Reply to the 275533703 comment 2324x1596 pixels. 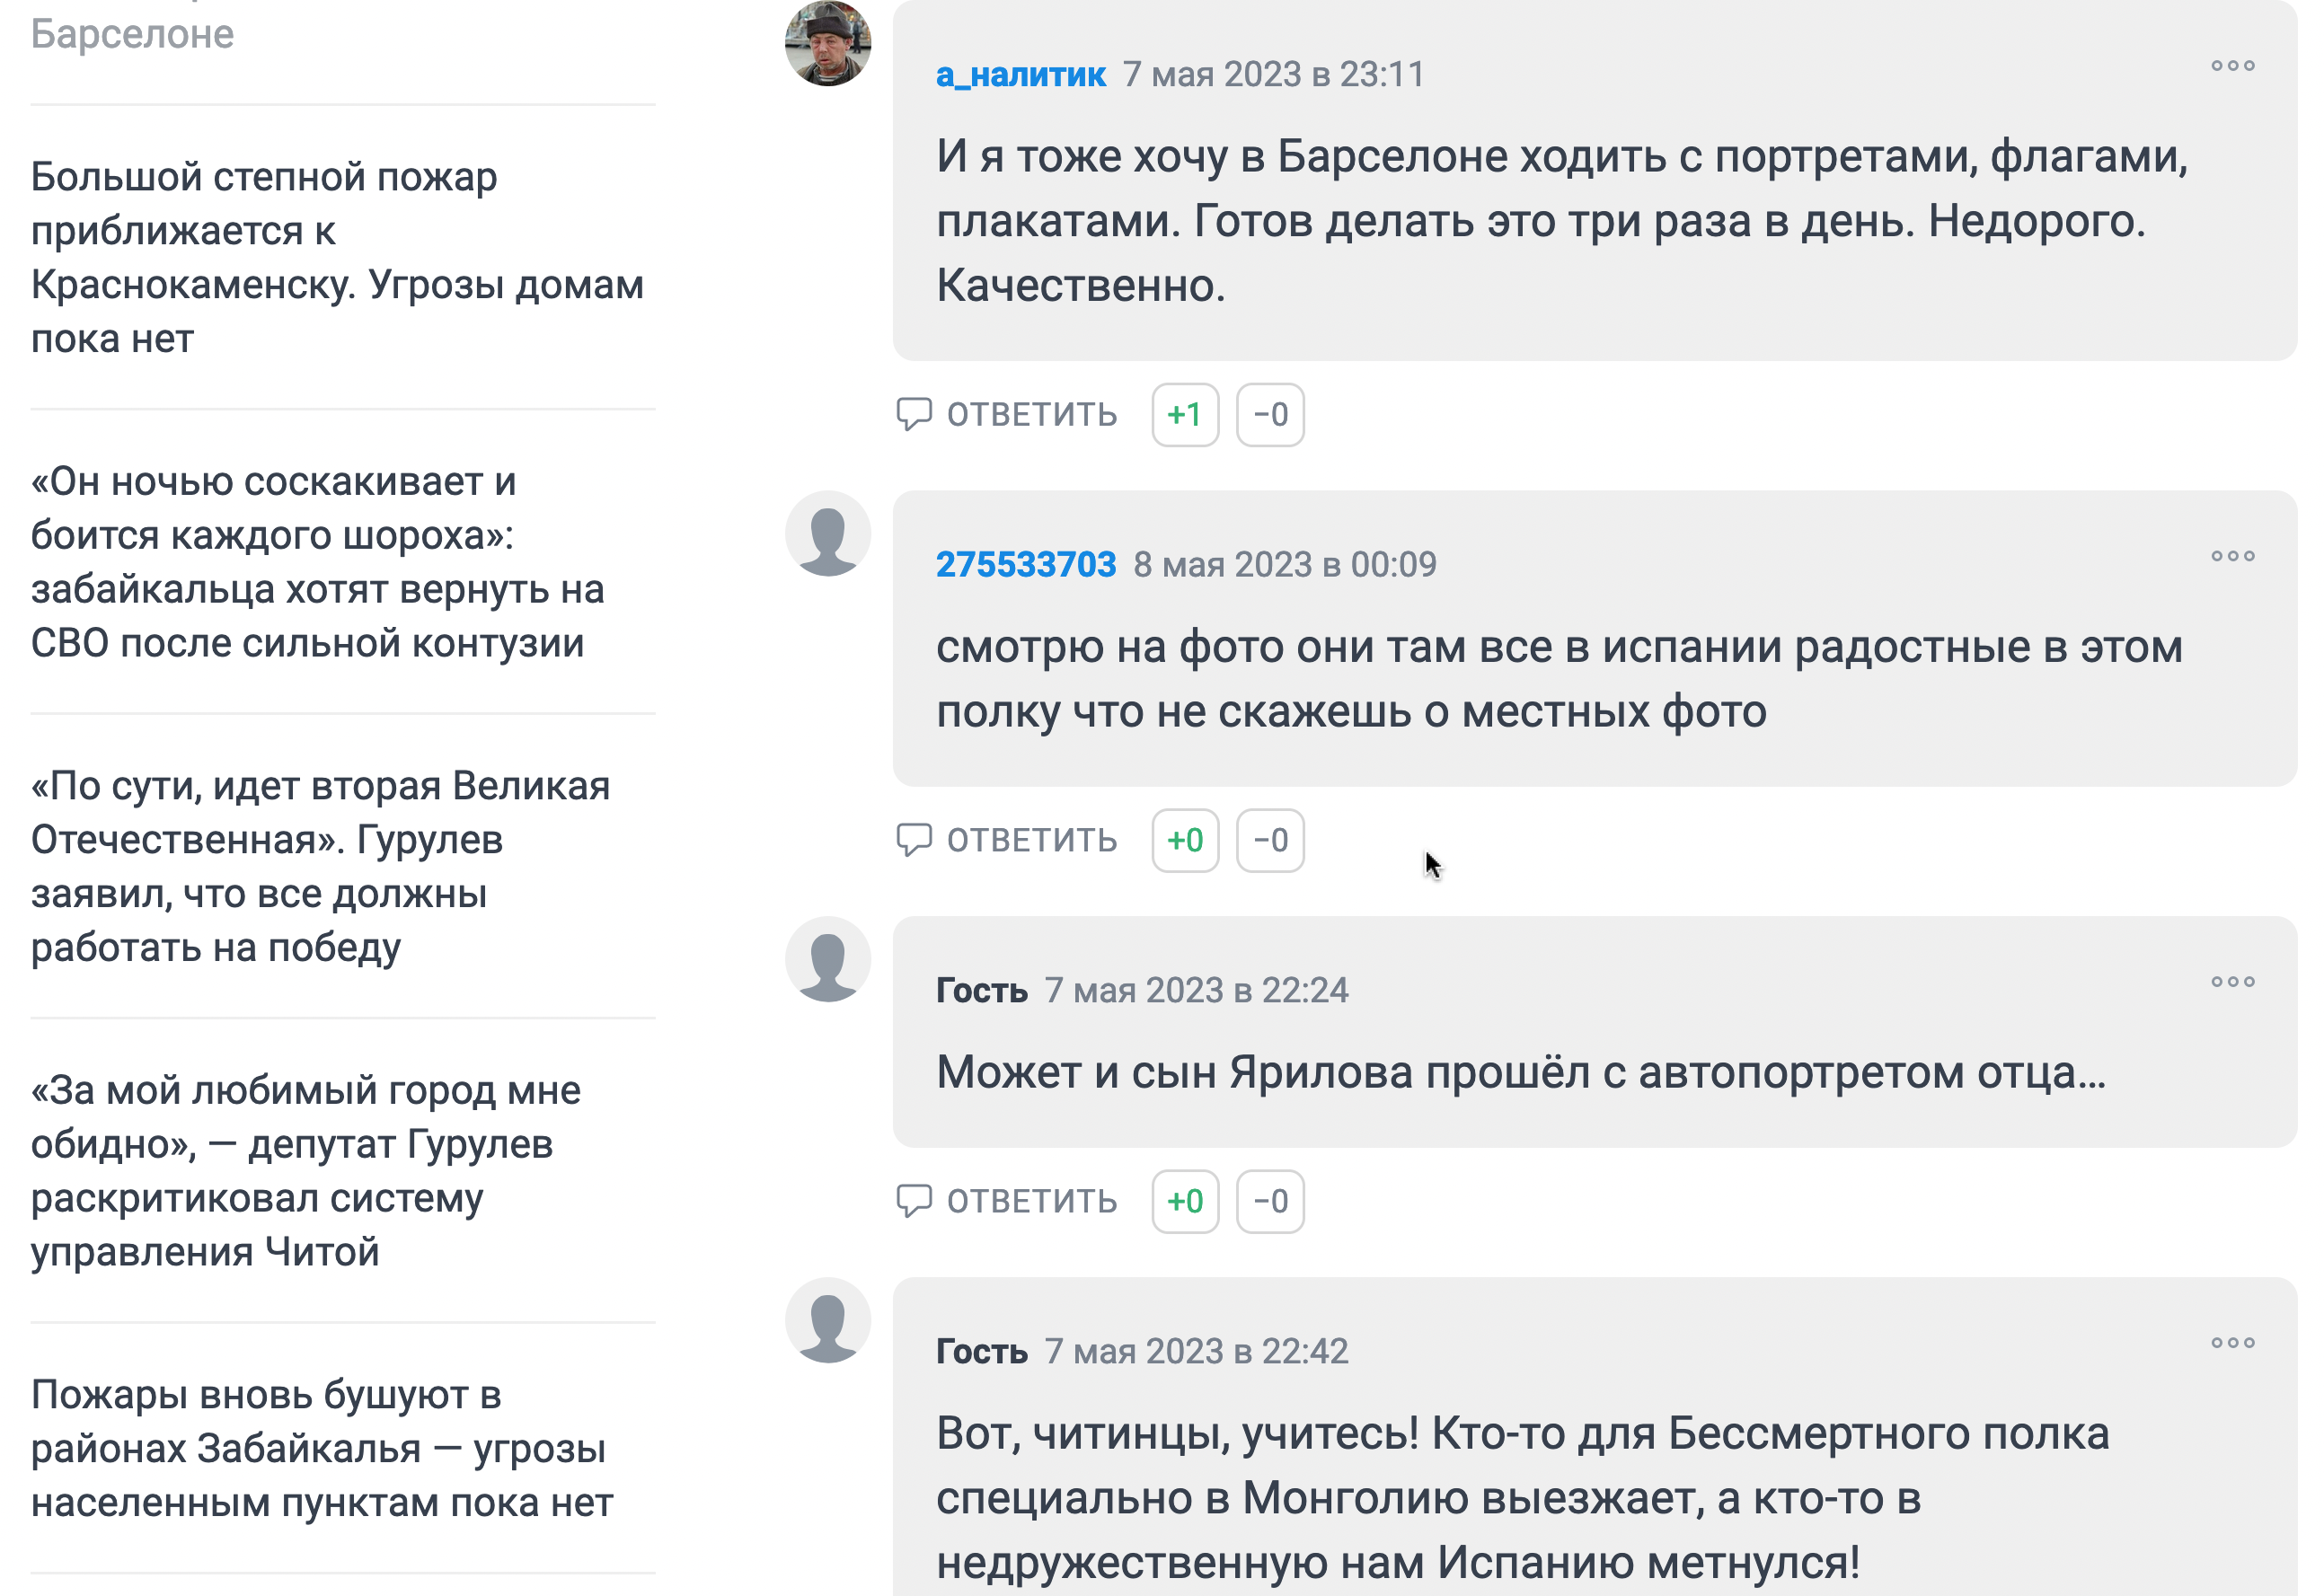coord(1007,841)
